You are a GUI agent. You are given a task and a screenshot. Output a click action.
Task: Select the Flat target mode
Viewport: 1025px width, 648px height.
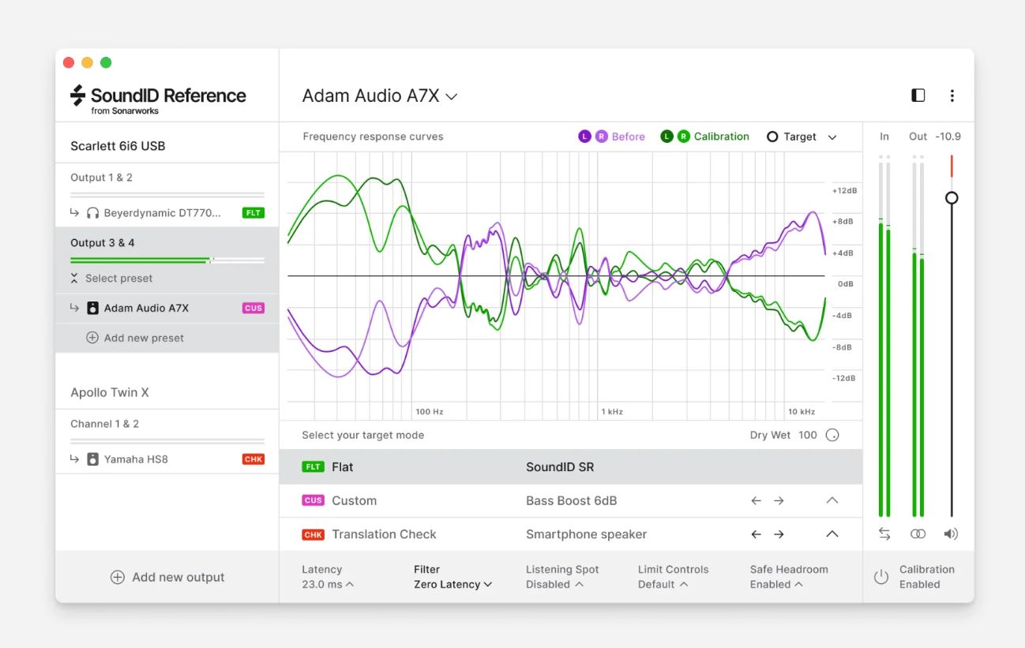tap(571, 467)
